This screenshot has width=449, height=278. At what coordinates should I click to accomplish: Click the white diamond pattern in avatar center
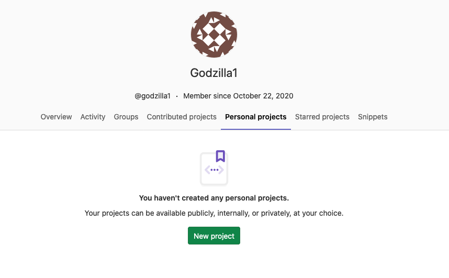click(214, 35)
